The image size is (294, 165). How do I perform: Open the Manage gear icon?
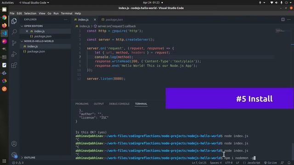tap(14, 155)
